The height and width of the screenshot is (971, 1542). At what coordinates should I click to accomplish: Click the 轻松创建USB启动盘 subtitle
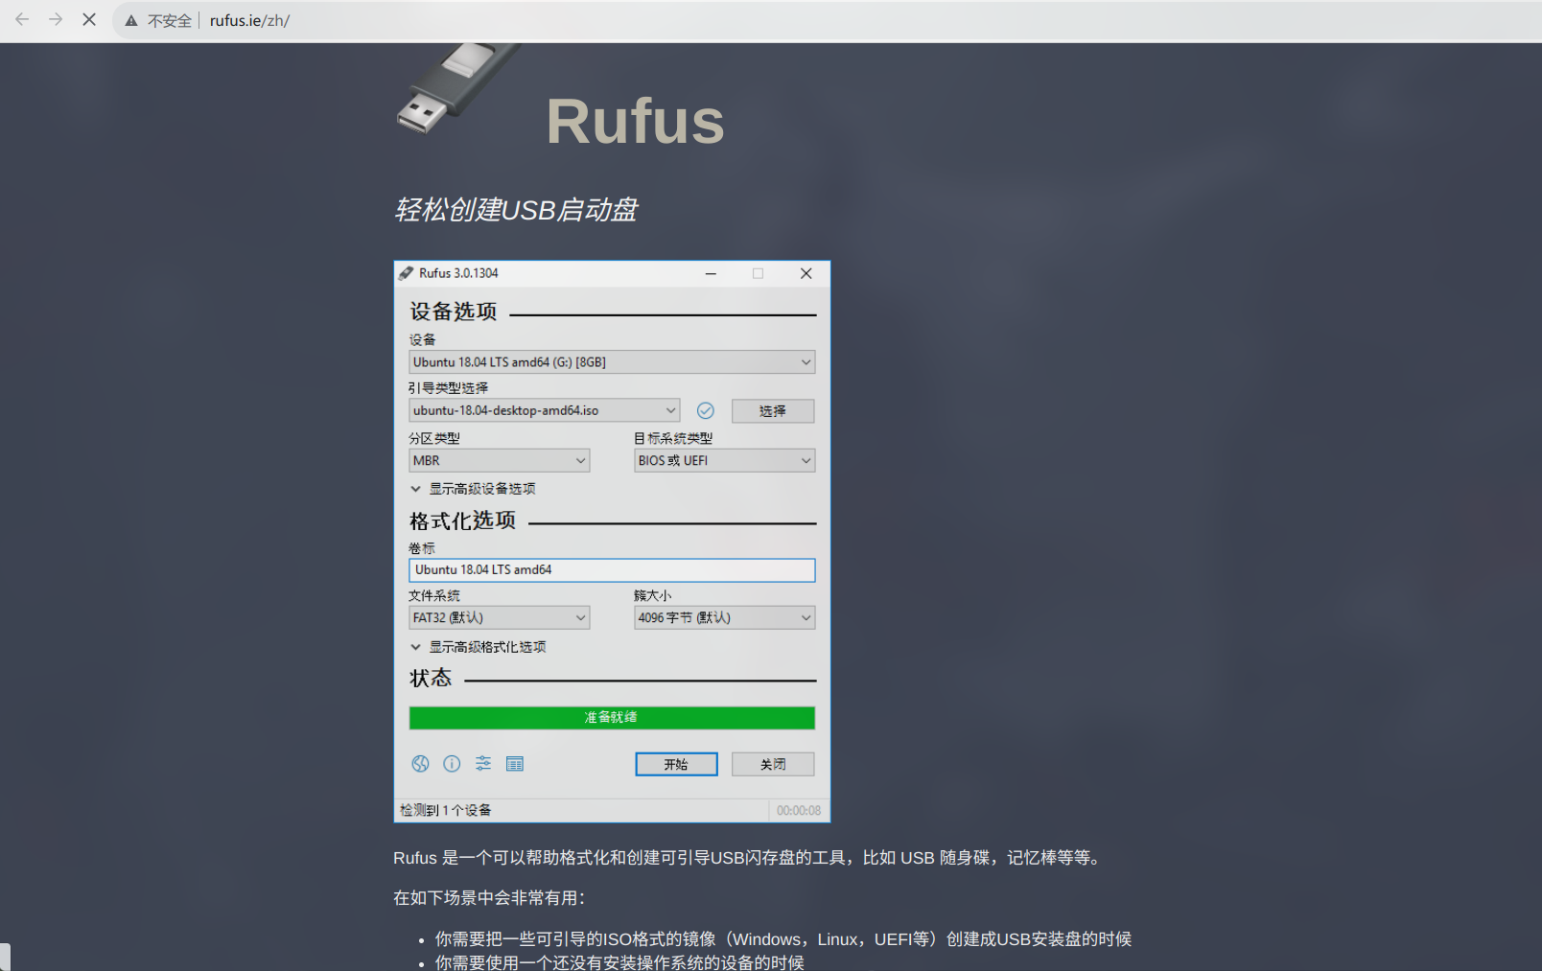pyautogui.click(x=516, y=209)
